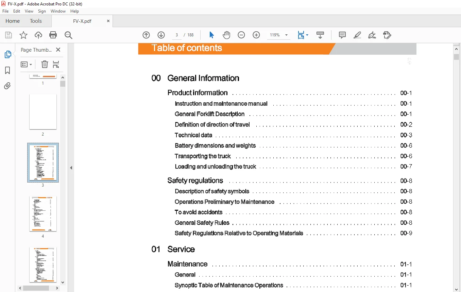This screenshot has height=292, width=461.
Task: Click thumbnail panel horizontal scrollbar
Action: 36,288
